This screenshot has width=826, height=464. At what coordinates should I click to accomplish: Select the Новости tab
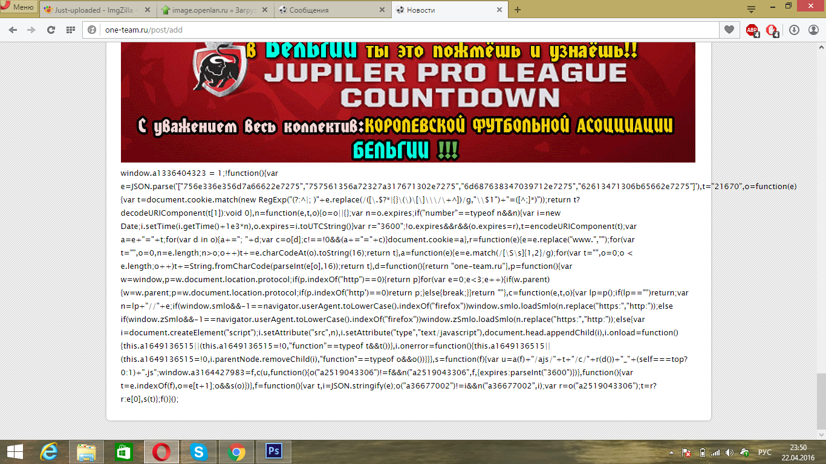(x=450, y=10)
